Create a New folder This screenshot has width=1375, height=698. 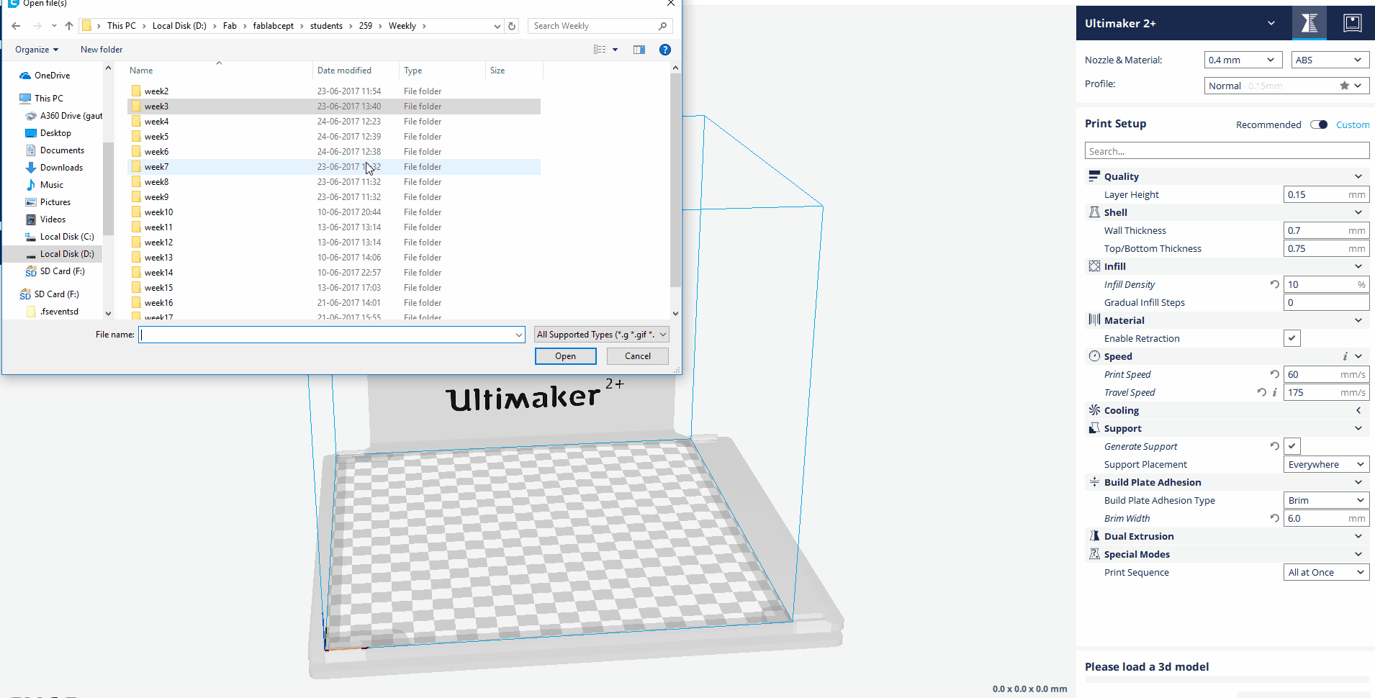tap(102, 50)
